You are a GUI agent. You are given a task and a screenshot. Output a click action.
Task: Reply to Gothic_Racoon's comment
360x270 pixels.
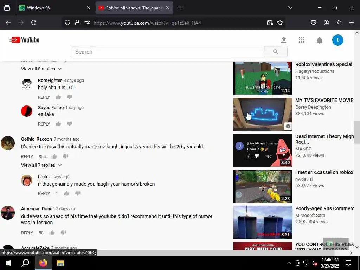27,157
